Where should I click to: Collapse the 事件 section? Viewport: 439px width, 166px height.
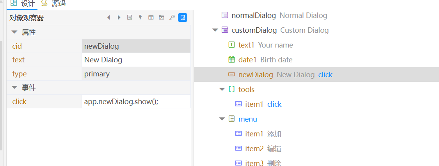[14, 87]
